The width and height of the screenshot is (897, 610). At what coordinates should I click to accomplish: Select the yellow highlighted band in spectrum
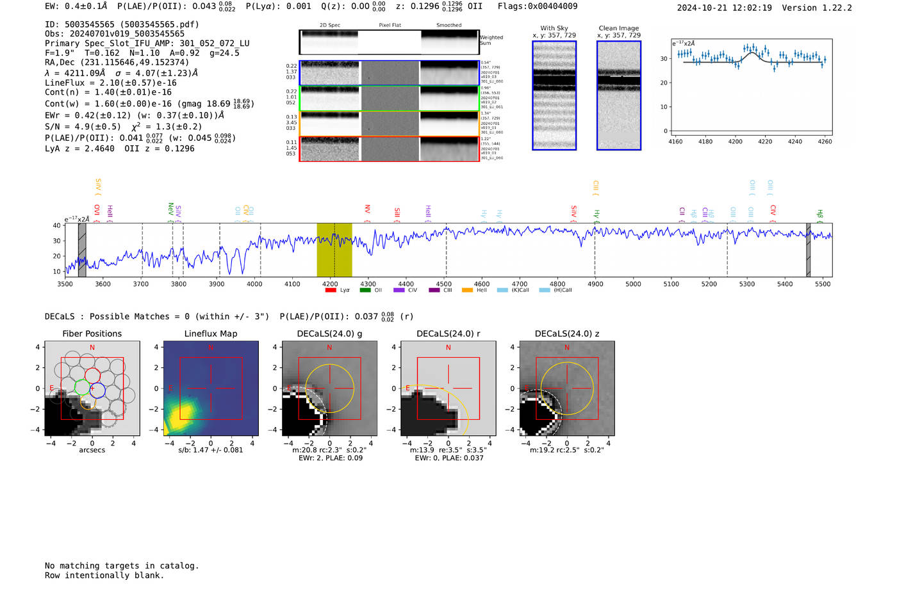[334, 250]
